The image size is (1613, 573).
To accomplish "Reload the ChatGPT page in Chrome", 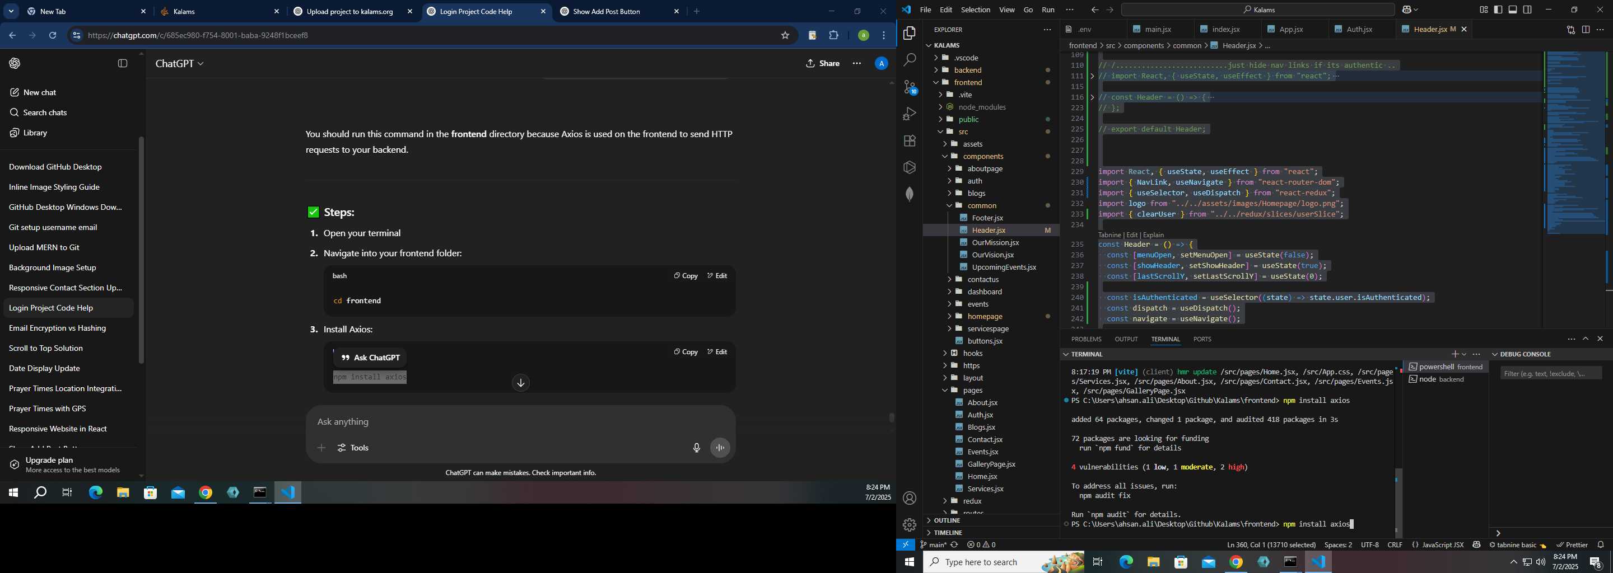I will click(x=53, y=36).
